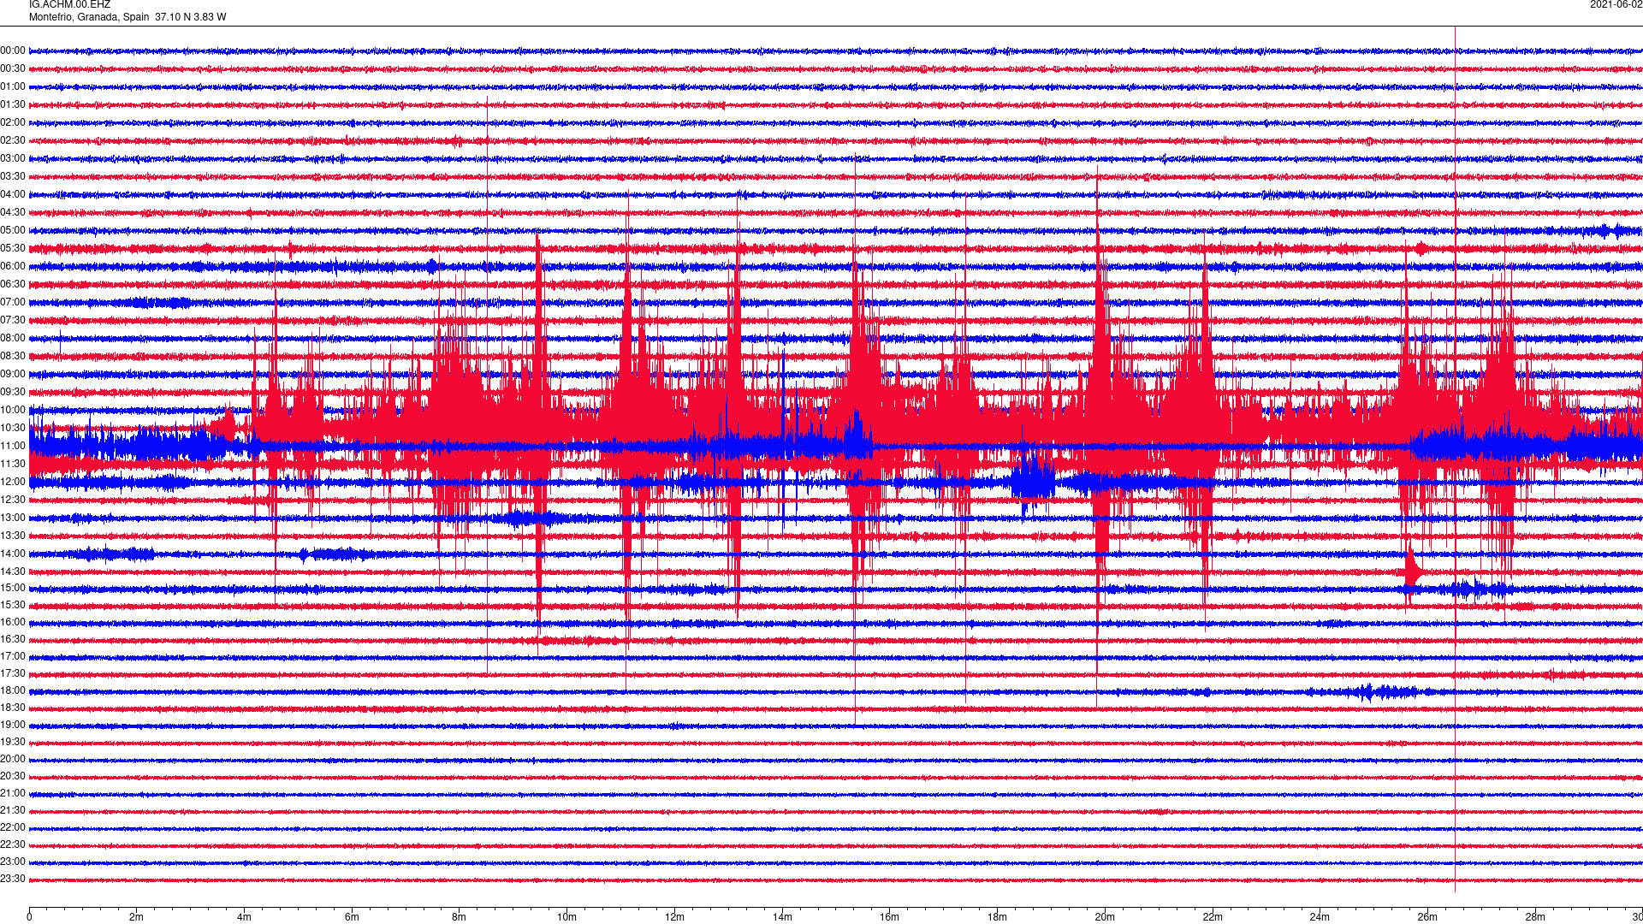Click the blue burst on 12:00 trace
1643x924 pixels.
[1033, 481]
